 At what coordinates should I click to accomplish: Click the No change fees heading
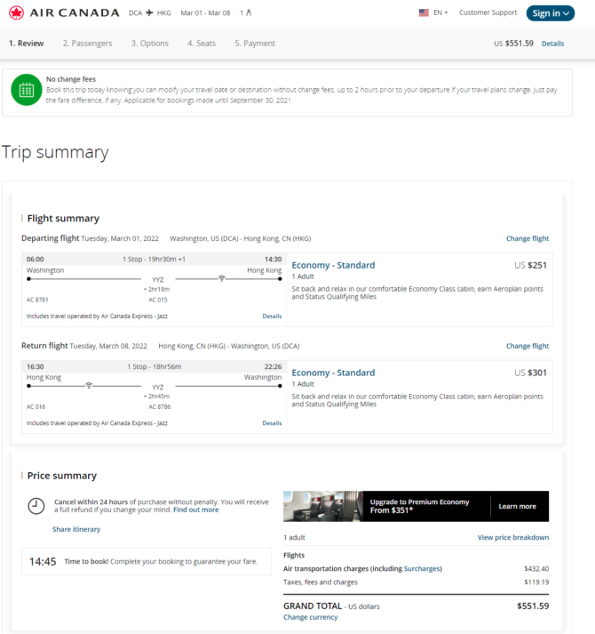coord(71,79)
